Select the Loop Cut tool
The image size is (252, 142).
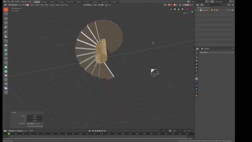6,59
